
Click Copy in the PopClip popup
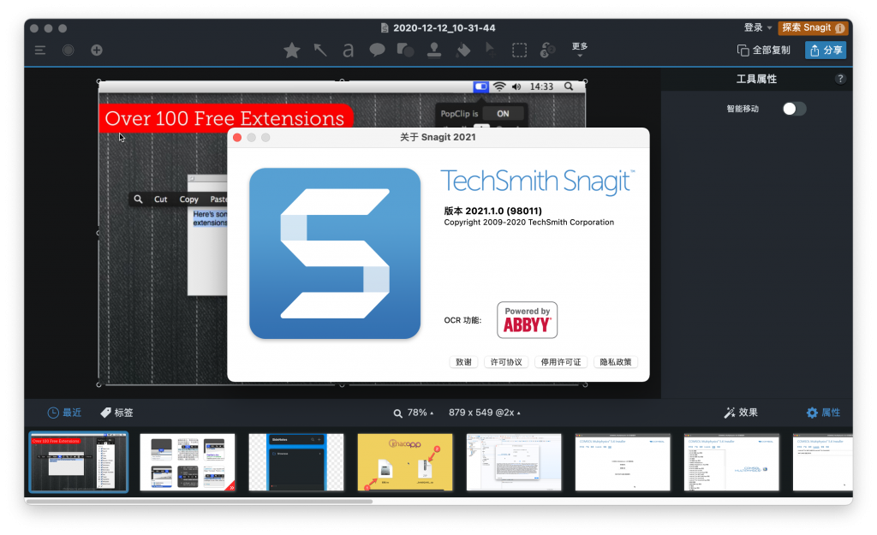188,199
